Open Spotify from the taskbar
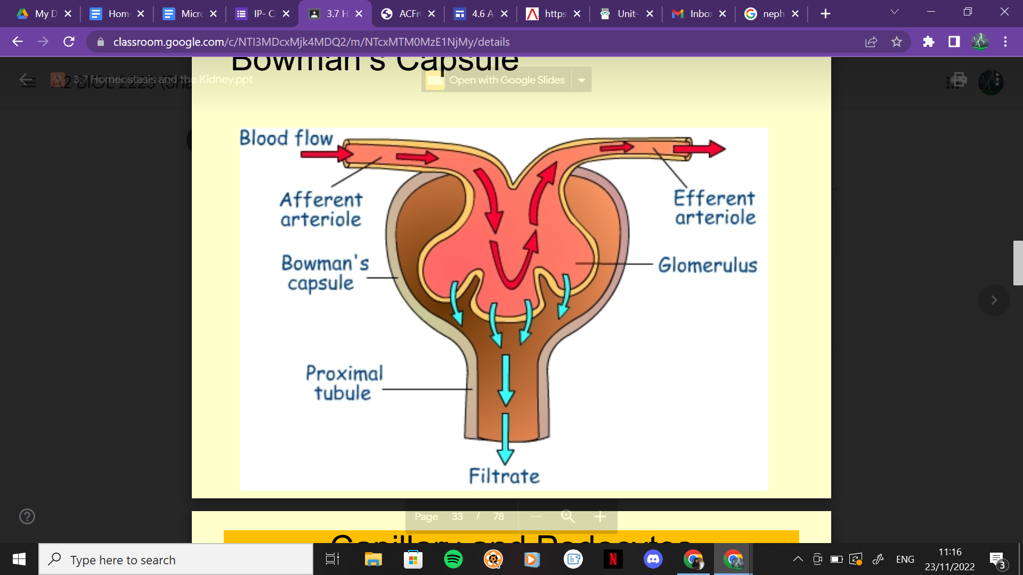The image size is (1023, 575). 453,559
